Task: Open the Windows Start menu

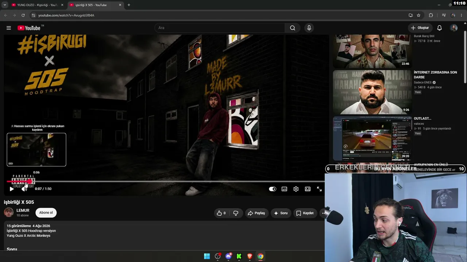Action: (207, 256)
